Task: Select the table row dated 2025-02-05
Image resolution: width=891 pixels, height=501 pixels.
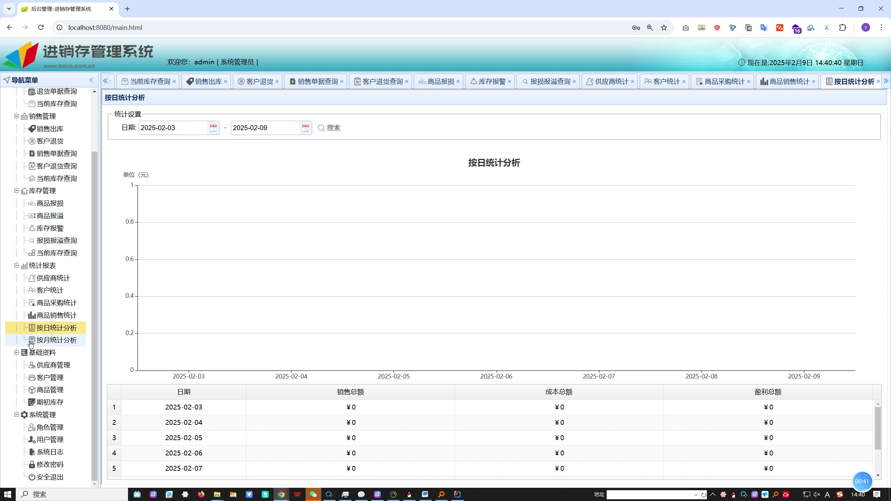Action: 490,438
